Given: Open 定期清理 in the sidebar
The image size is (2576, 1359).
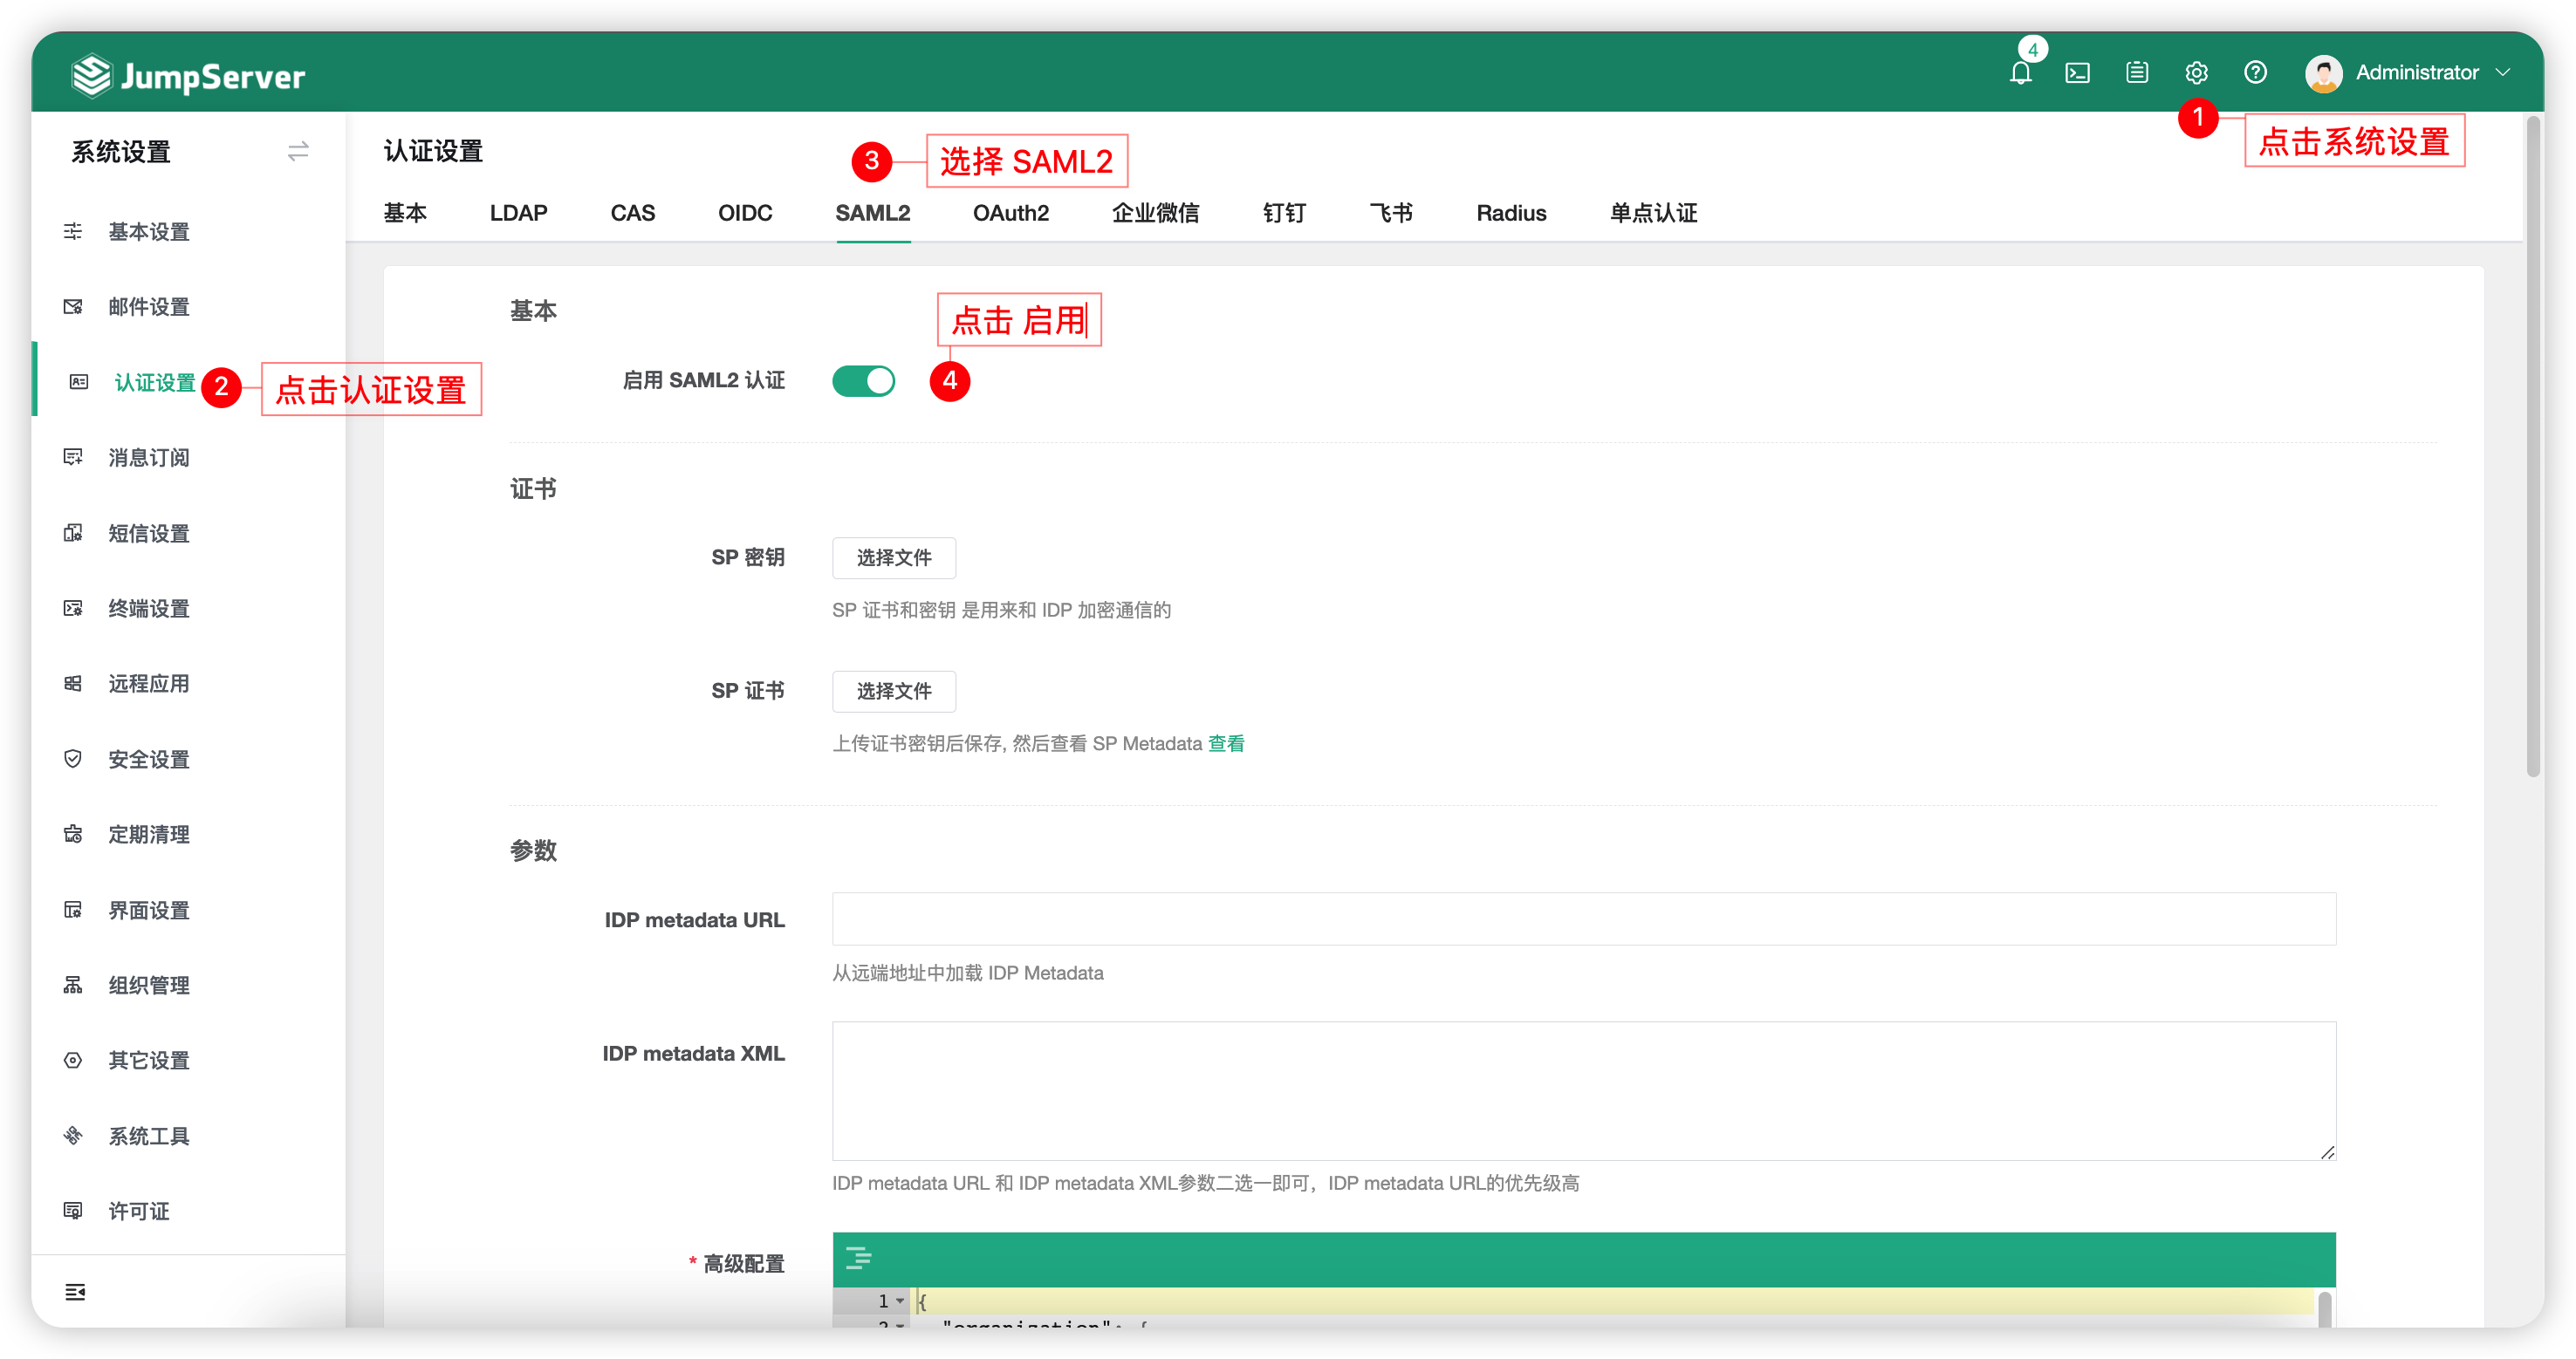Looking at the screenshot, I should [x=149, y=835].
